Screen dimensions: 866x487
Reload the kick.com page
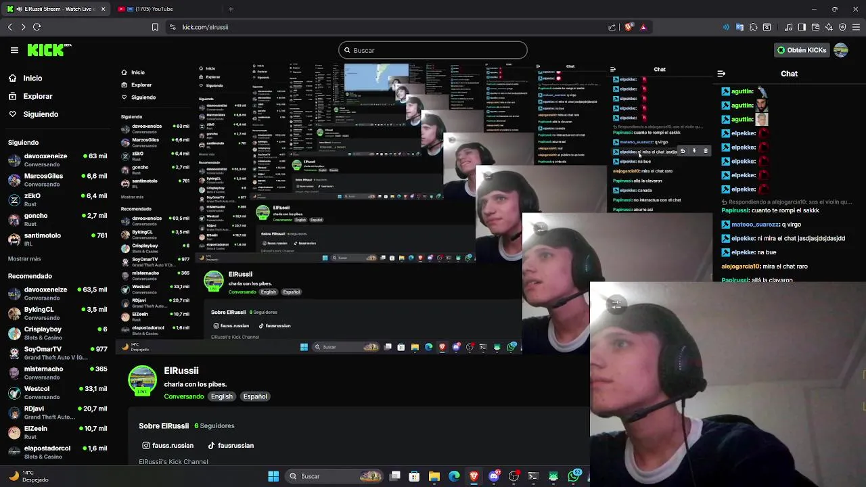(x=37, y=27)
